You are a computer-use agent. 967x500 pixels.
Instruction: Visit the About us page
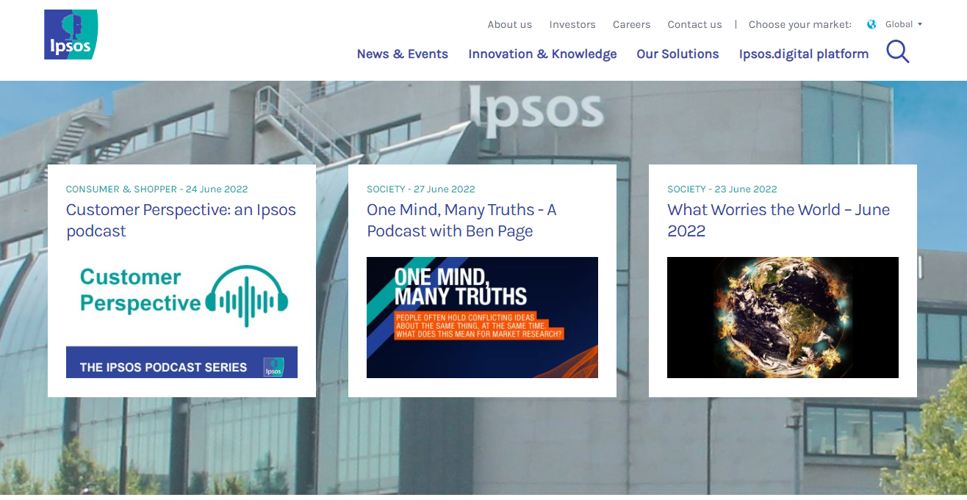(509, 24)
